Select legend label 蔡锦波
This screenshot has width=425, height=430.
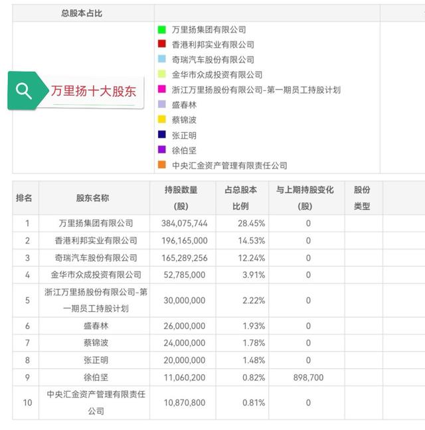[x=184, y=120]
